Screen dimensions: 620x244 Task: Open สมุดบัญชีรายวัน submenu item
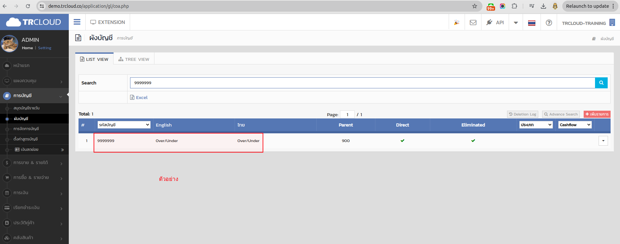point(34,108)
